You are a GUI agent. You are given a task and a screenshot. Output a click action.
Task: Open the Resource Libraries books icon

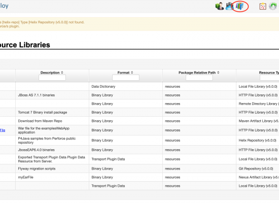(239, 6)
